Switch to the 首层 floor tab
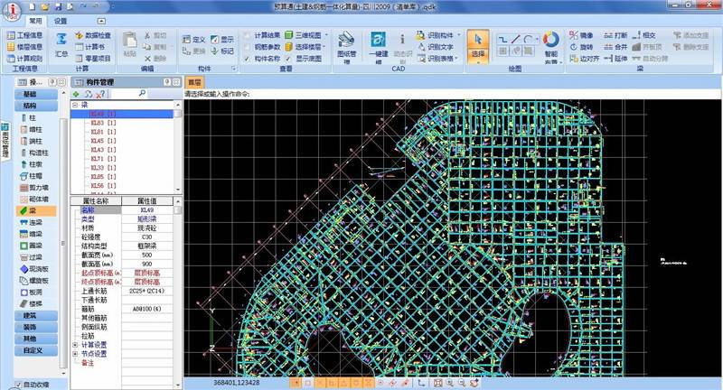This screenshot has height=390, width=723. [x=194, y=81]
